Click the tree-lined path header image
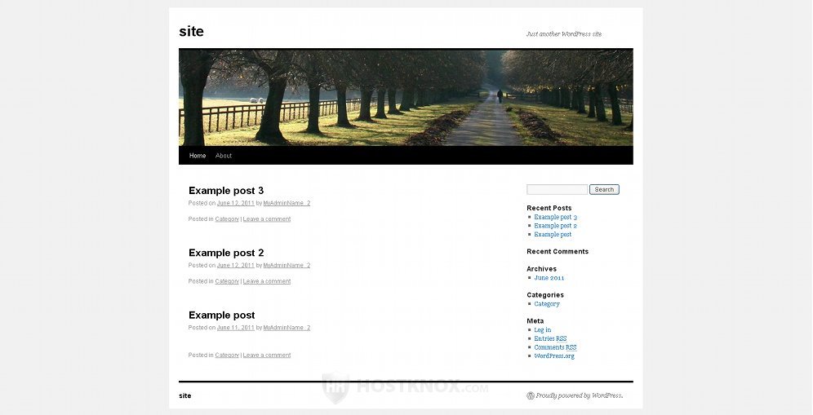The height and width of the screenshot is (415, 813). click(x=406, y=97)
